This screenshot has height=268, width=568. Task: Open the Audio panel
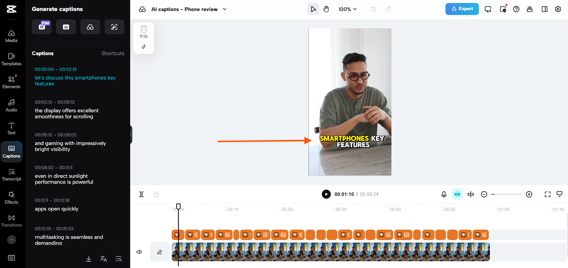click(x=11, y=106)
